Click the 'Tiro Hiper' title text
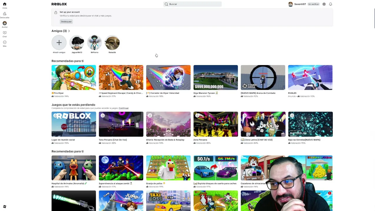375x211 pixels. click(x=58, y=93)
